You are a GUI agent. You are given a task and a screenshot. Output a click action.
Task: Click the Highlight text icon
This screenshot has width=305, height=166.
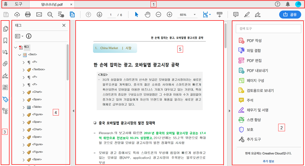tap(247, 14)
